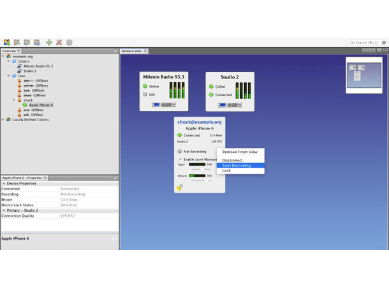Open chuck@example.org link on device card

[x=200, y=122]
